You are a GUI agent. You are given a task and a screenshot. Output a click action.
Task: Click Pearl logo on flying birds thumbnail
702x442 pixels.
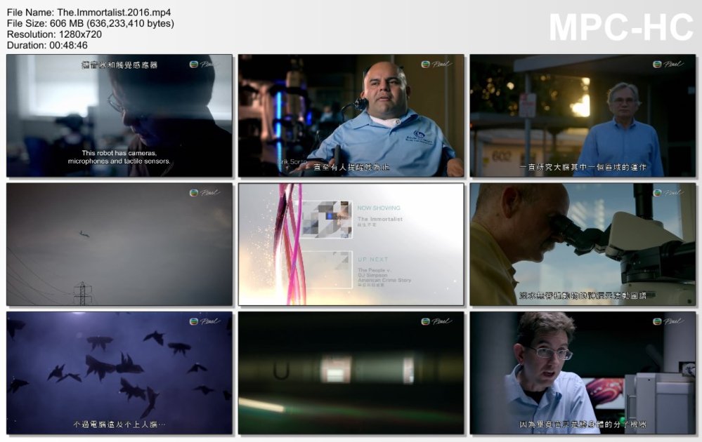point(204,321)
